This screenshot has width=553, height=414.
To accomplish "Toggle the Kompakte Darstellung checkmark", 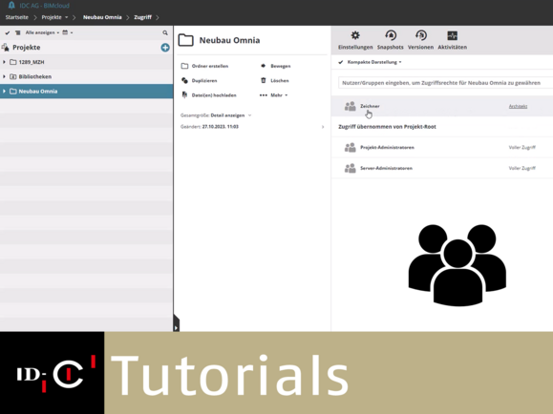I will coord(341,62).
